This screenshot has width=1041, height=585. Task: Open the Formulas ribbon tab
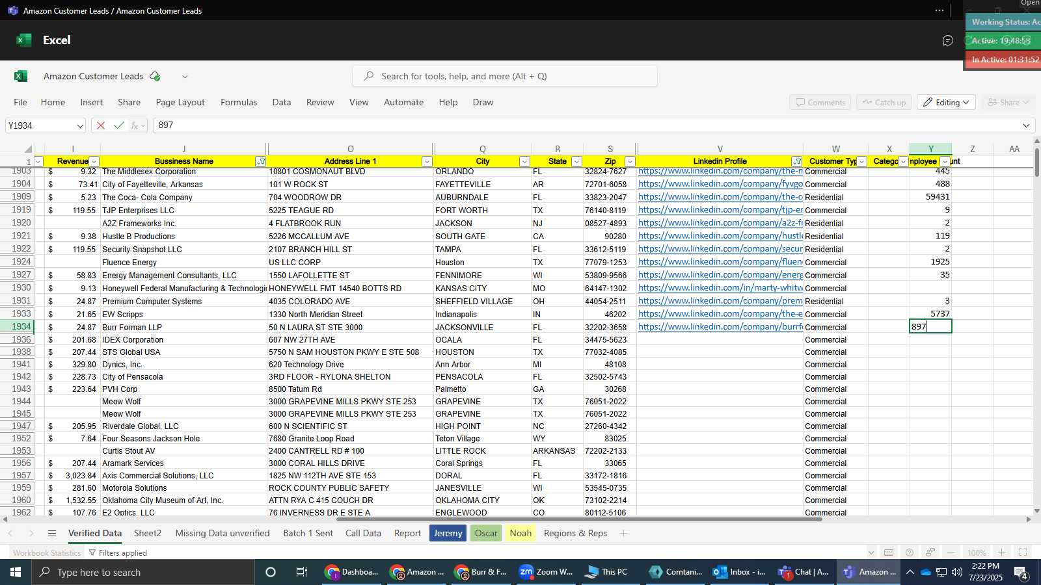[x=239, y=103]
